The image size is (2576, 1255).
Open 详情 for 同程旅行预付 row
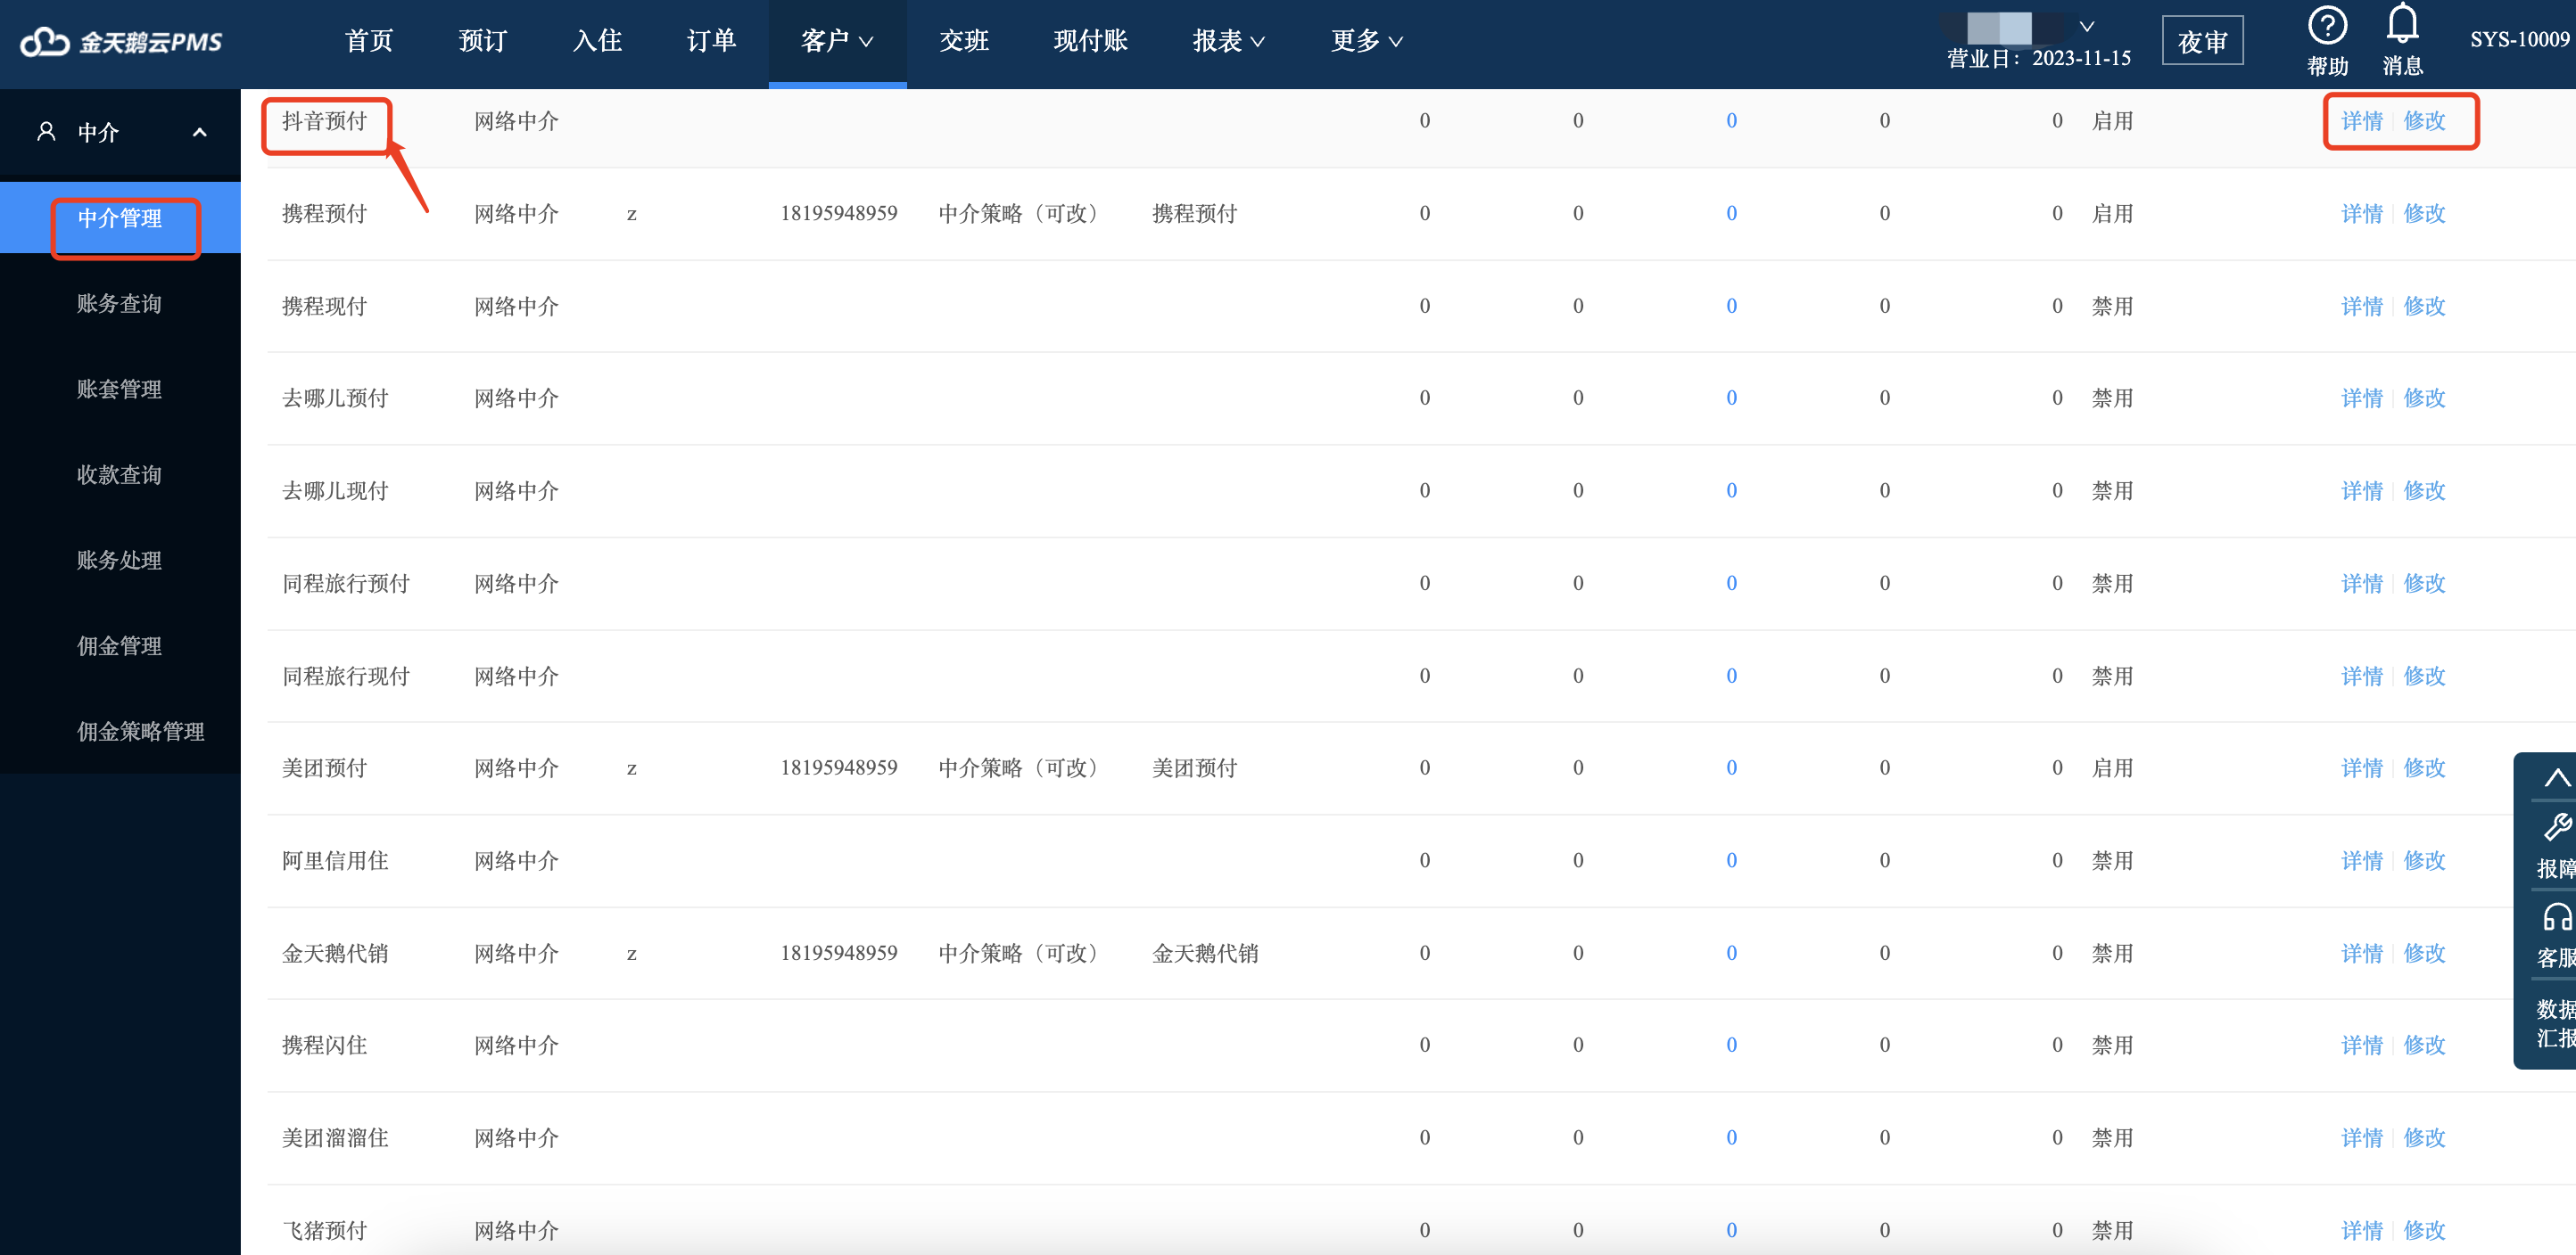(x=2361, y=584)
